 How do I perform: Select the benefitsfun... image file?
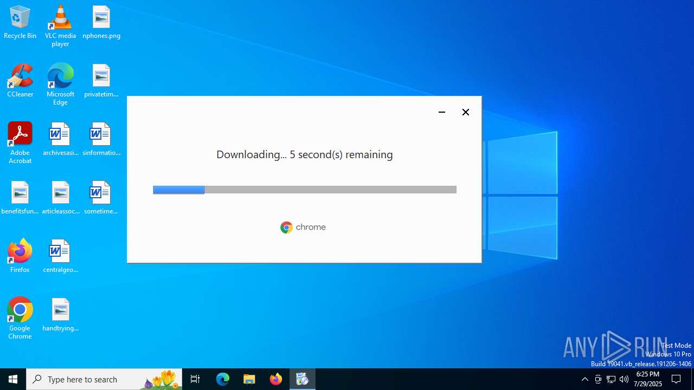[20, 198]
